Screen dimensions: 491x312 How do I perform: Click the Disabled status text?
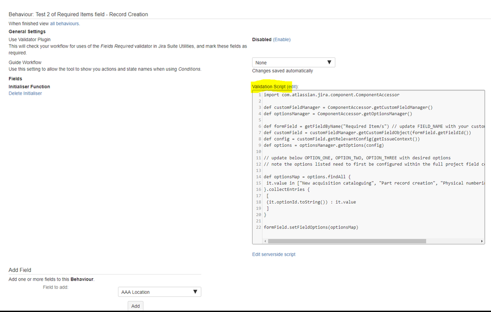point(262,39)
